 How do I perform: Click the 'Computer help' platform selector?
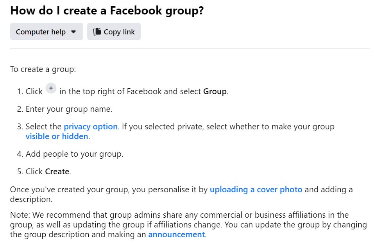click(46, 32)
